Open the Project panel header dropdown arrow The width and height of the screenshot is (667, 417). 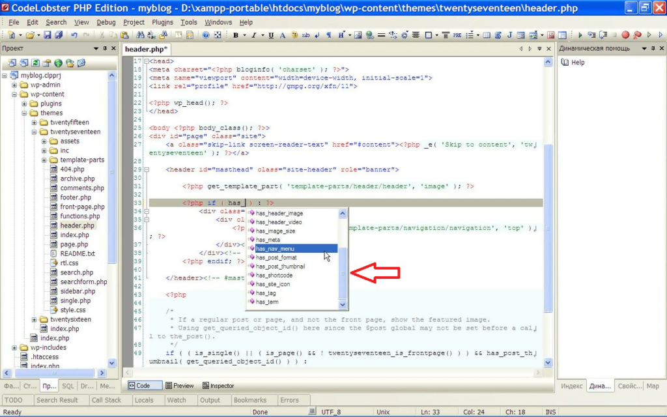pyautogui.click(x=96, y=48)
